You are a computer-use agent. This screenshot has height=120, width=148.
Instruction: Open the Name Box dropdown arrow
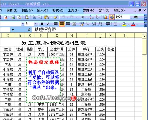pos(13,30)
